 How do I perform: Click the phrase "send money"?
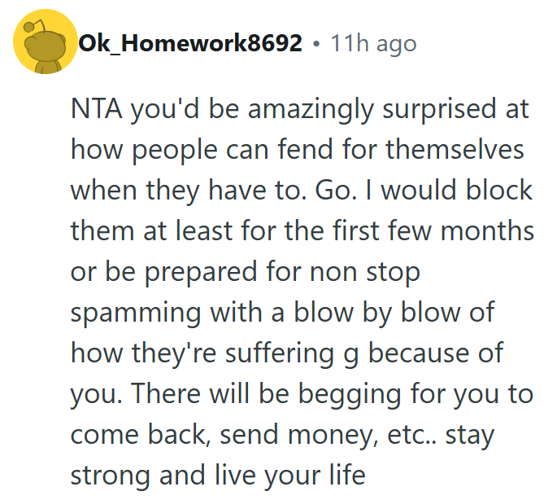tap(301, 435)
